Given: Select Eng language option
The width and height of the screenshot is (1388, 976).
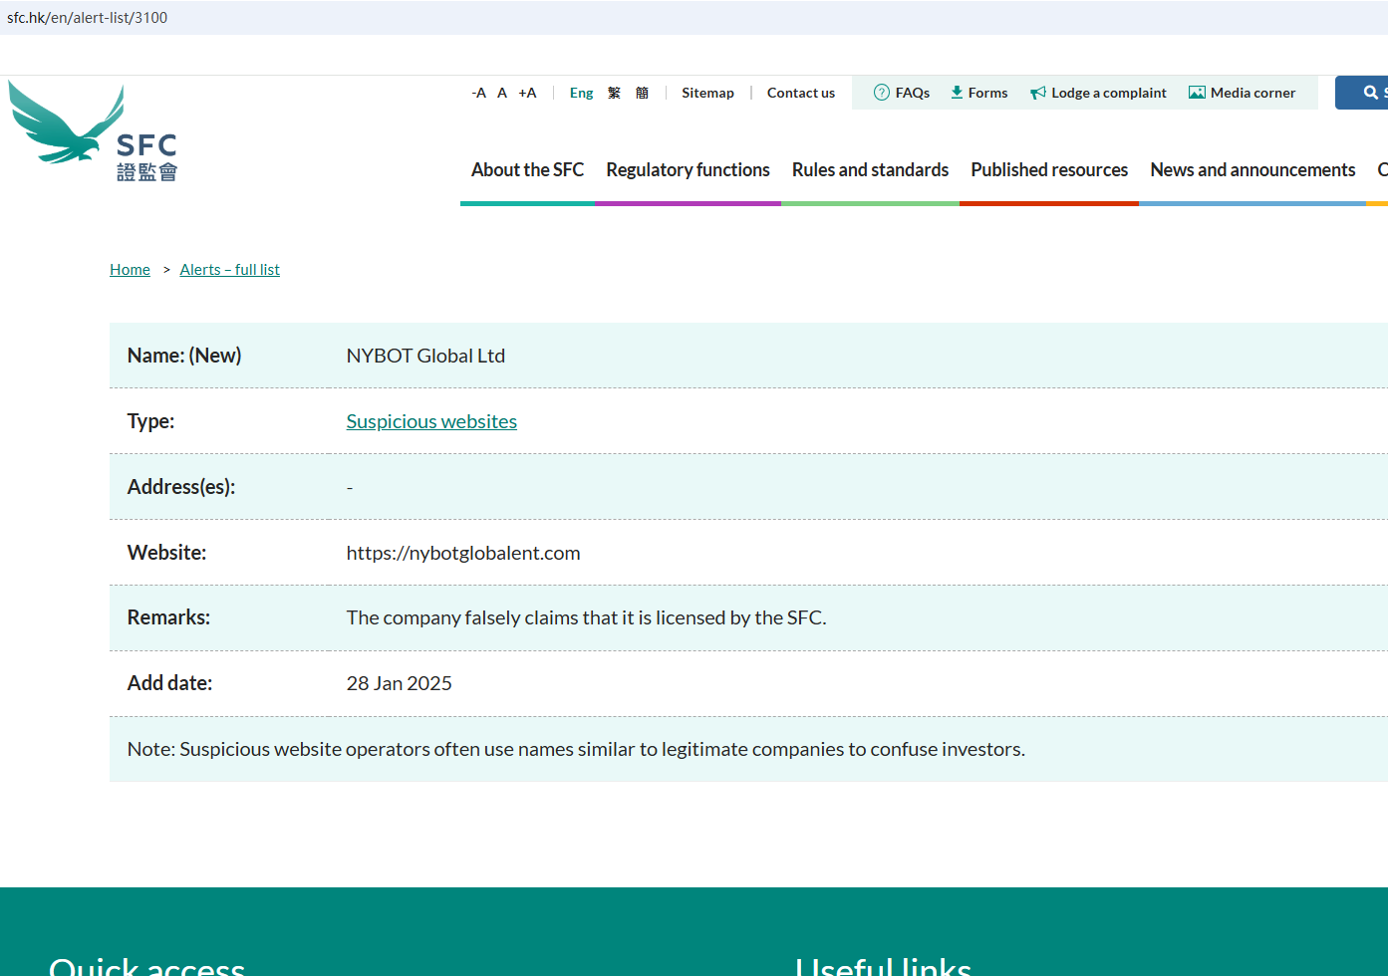Looking at the screenshot, I should 581,93.
